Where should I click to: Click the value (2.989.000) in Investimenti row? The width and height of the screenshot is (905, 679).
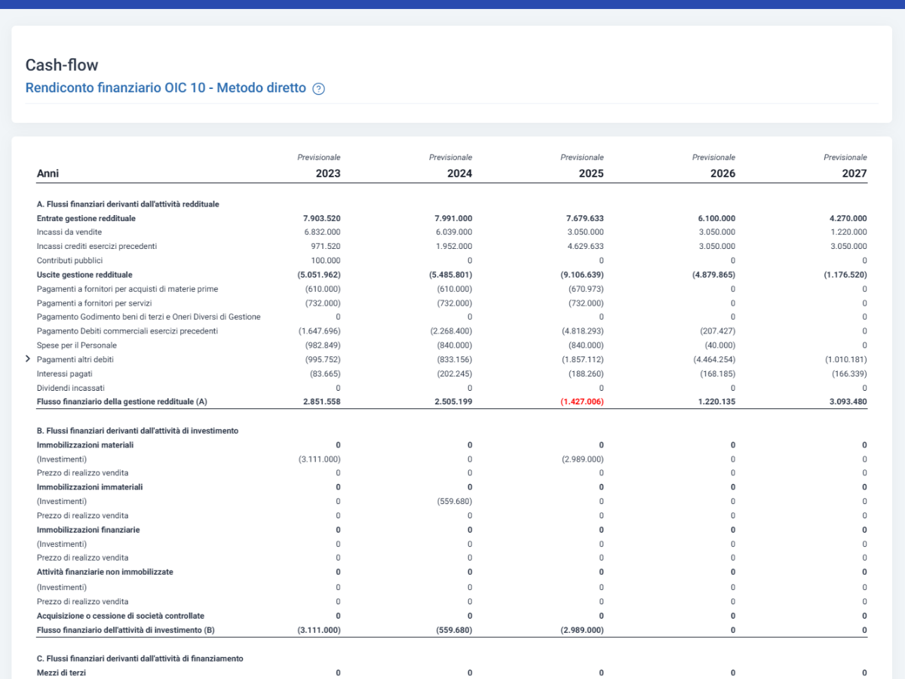coord(583,459)
